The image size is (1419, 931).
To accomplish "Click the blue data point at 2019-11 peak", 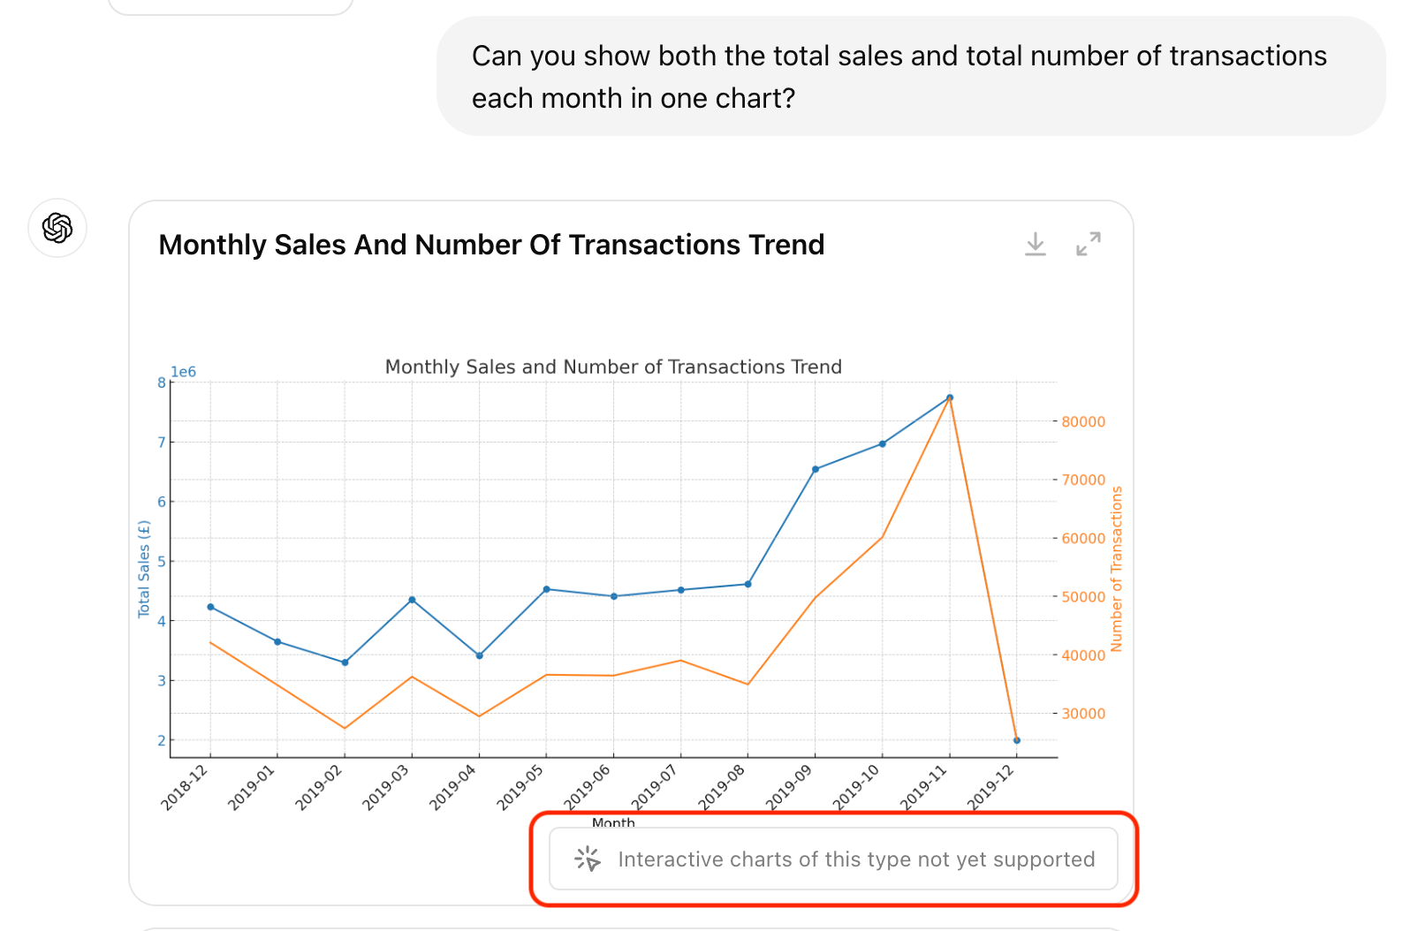I will pos(950,397).
